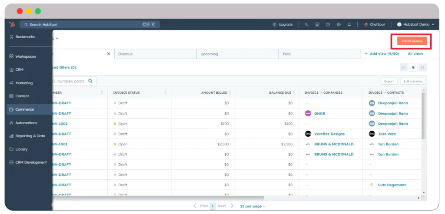Open the Help question mark icon
This screenshot has width=445, height=214.
[x=328, y=24]
